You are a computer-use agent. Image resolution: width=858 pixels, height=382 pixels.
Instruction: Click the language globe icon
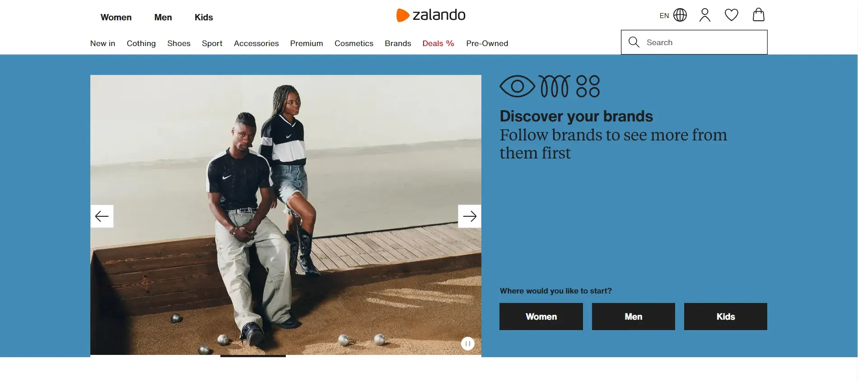click(680, 15)
